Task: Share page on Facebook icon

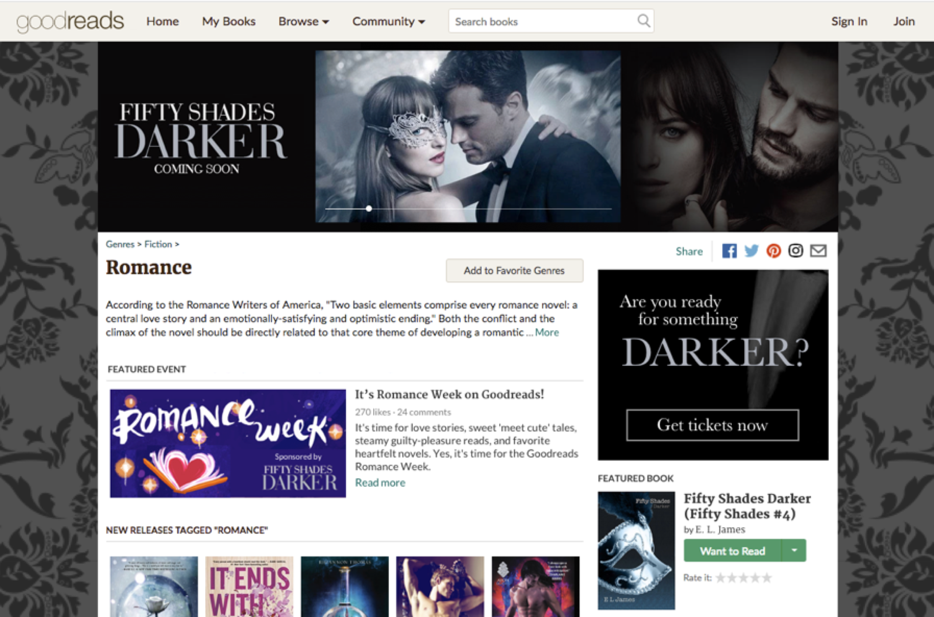Action: [x=729, y=251]
